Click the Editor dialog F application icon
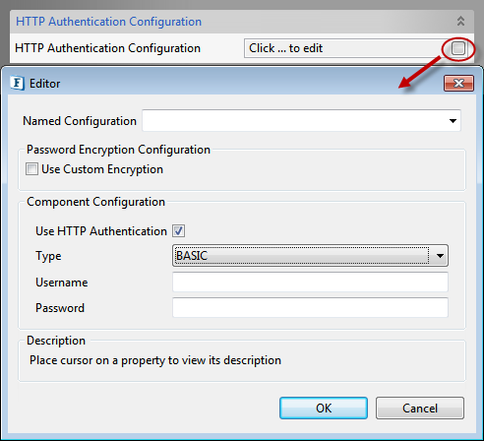Screen dimensions: 484x441 17,83
